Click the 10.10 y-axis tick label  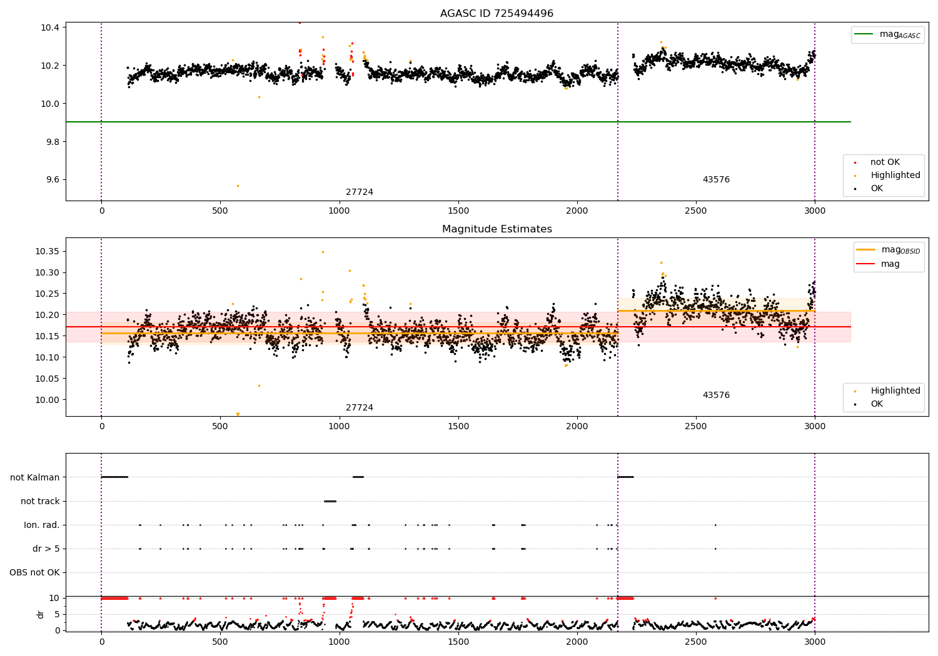[x=48, y=358]
